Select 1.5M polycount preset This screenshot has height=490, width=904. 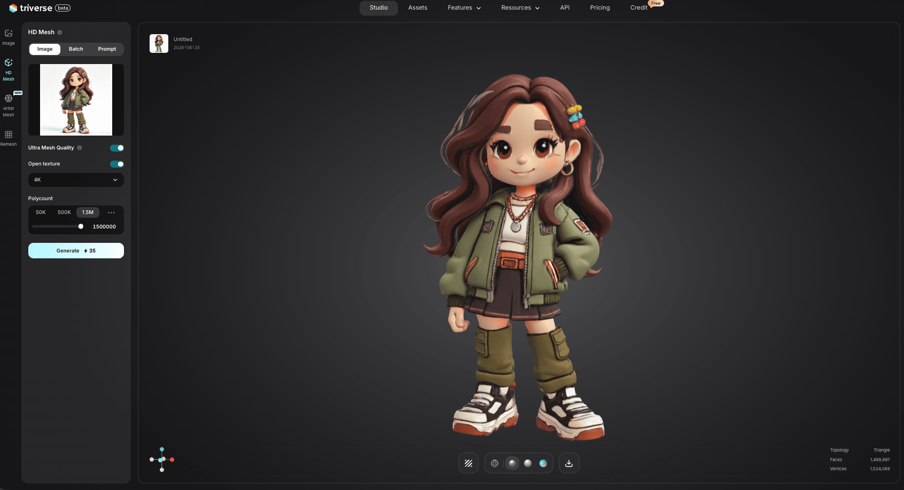[x=88, y=212]
